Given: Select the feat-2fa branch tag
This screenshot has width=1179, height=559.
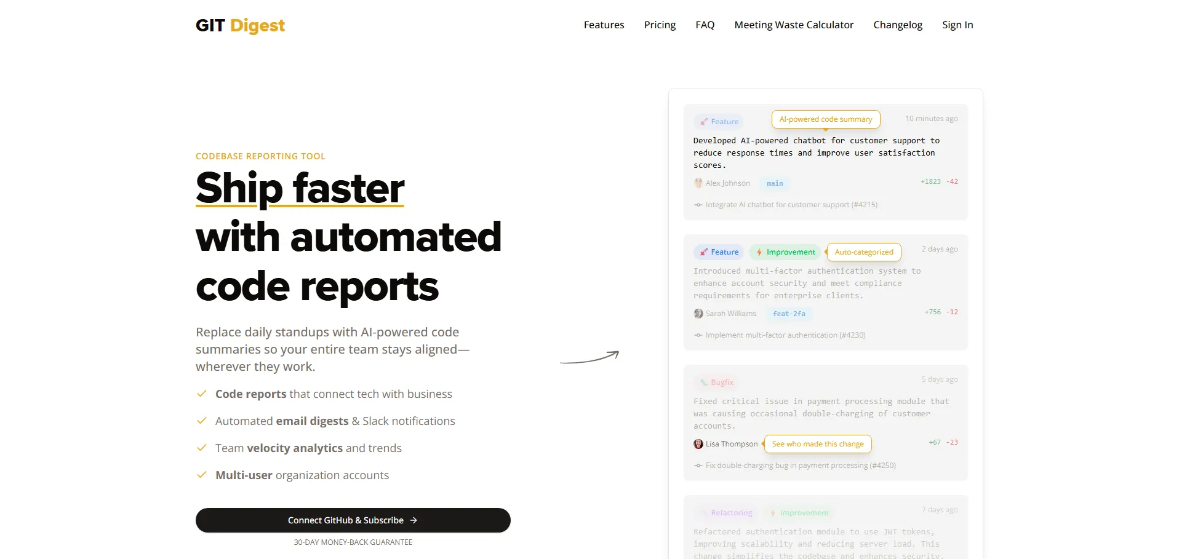Looking at the screenshot, I should 788,314.
